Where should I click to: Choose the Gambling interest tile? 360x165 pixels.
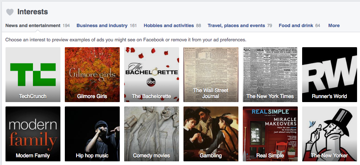click(211, 134)
